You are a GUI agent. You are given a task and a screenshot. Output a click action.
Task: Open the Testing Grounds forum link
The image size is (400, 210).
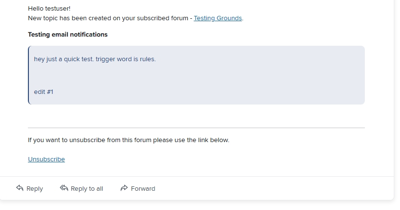click(218, 18)
